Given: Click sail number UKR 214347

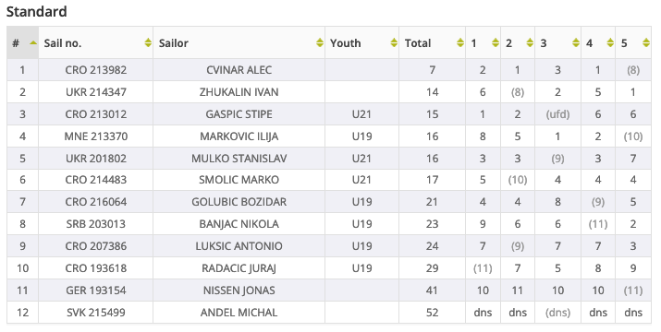Looking at the screenshot, I should click(x=96, y=92).
